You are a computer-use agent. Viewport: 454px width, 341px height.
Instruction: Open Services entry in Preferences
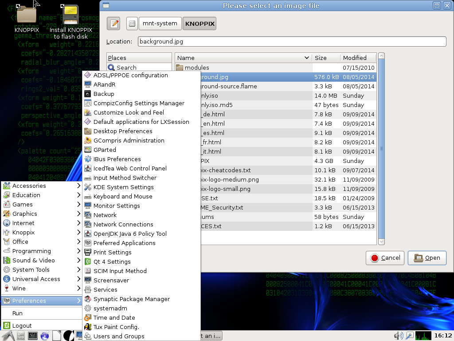(x=141, y=289)
